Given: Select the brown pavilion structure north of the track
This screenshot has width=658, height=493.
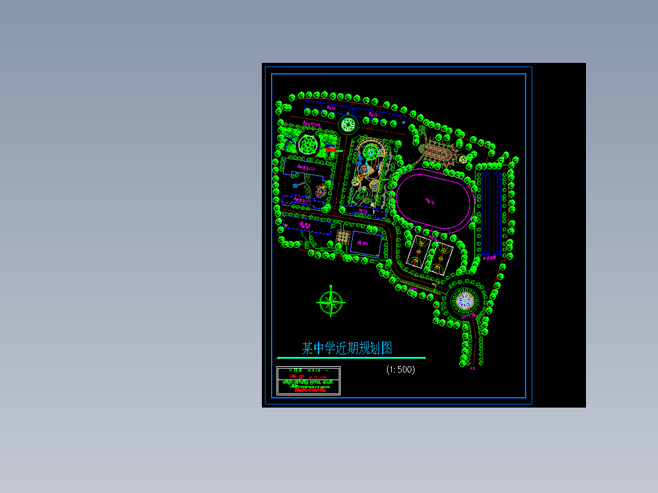Looking at the screenshot, I should (438, 151).
